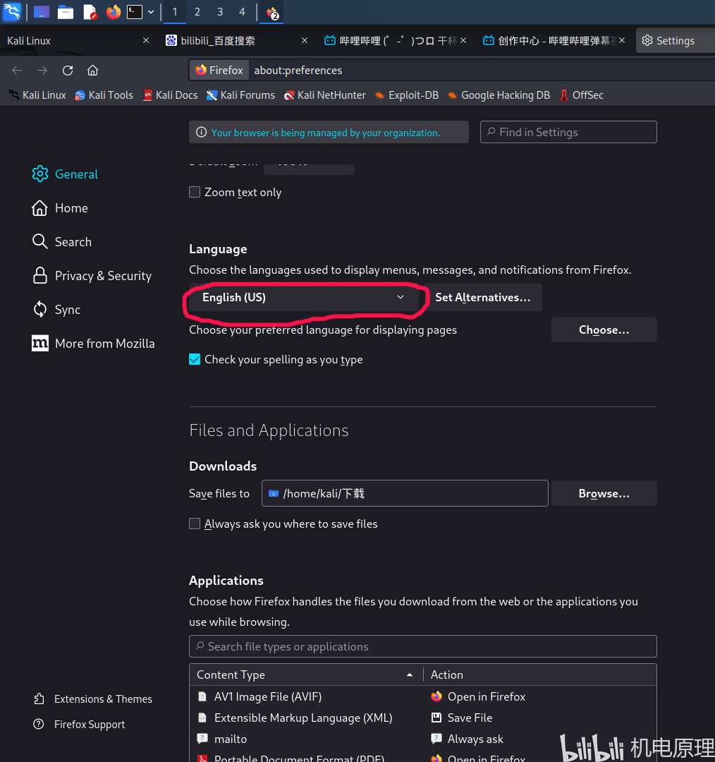Sort by the Content Type column header
This screenshot has width=715, height=762.
click(x=306, y=675)
